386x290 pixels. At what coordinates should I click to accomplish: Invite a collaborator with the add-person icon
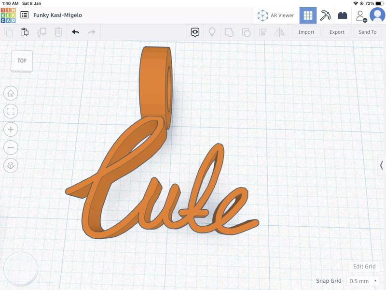coord(361,16)
